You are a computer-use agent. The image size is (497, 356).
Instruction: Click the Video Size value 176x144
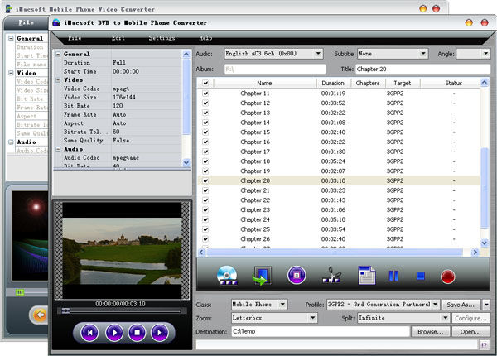[x=124, y=97]
